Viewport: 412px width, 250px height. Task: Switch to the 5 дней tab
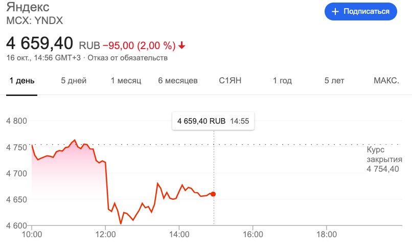coord(74,80)
